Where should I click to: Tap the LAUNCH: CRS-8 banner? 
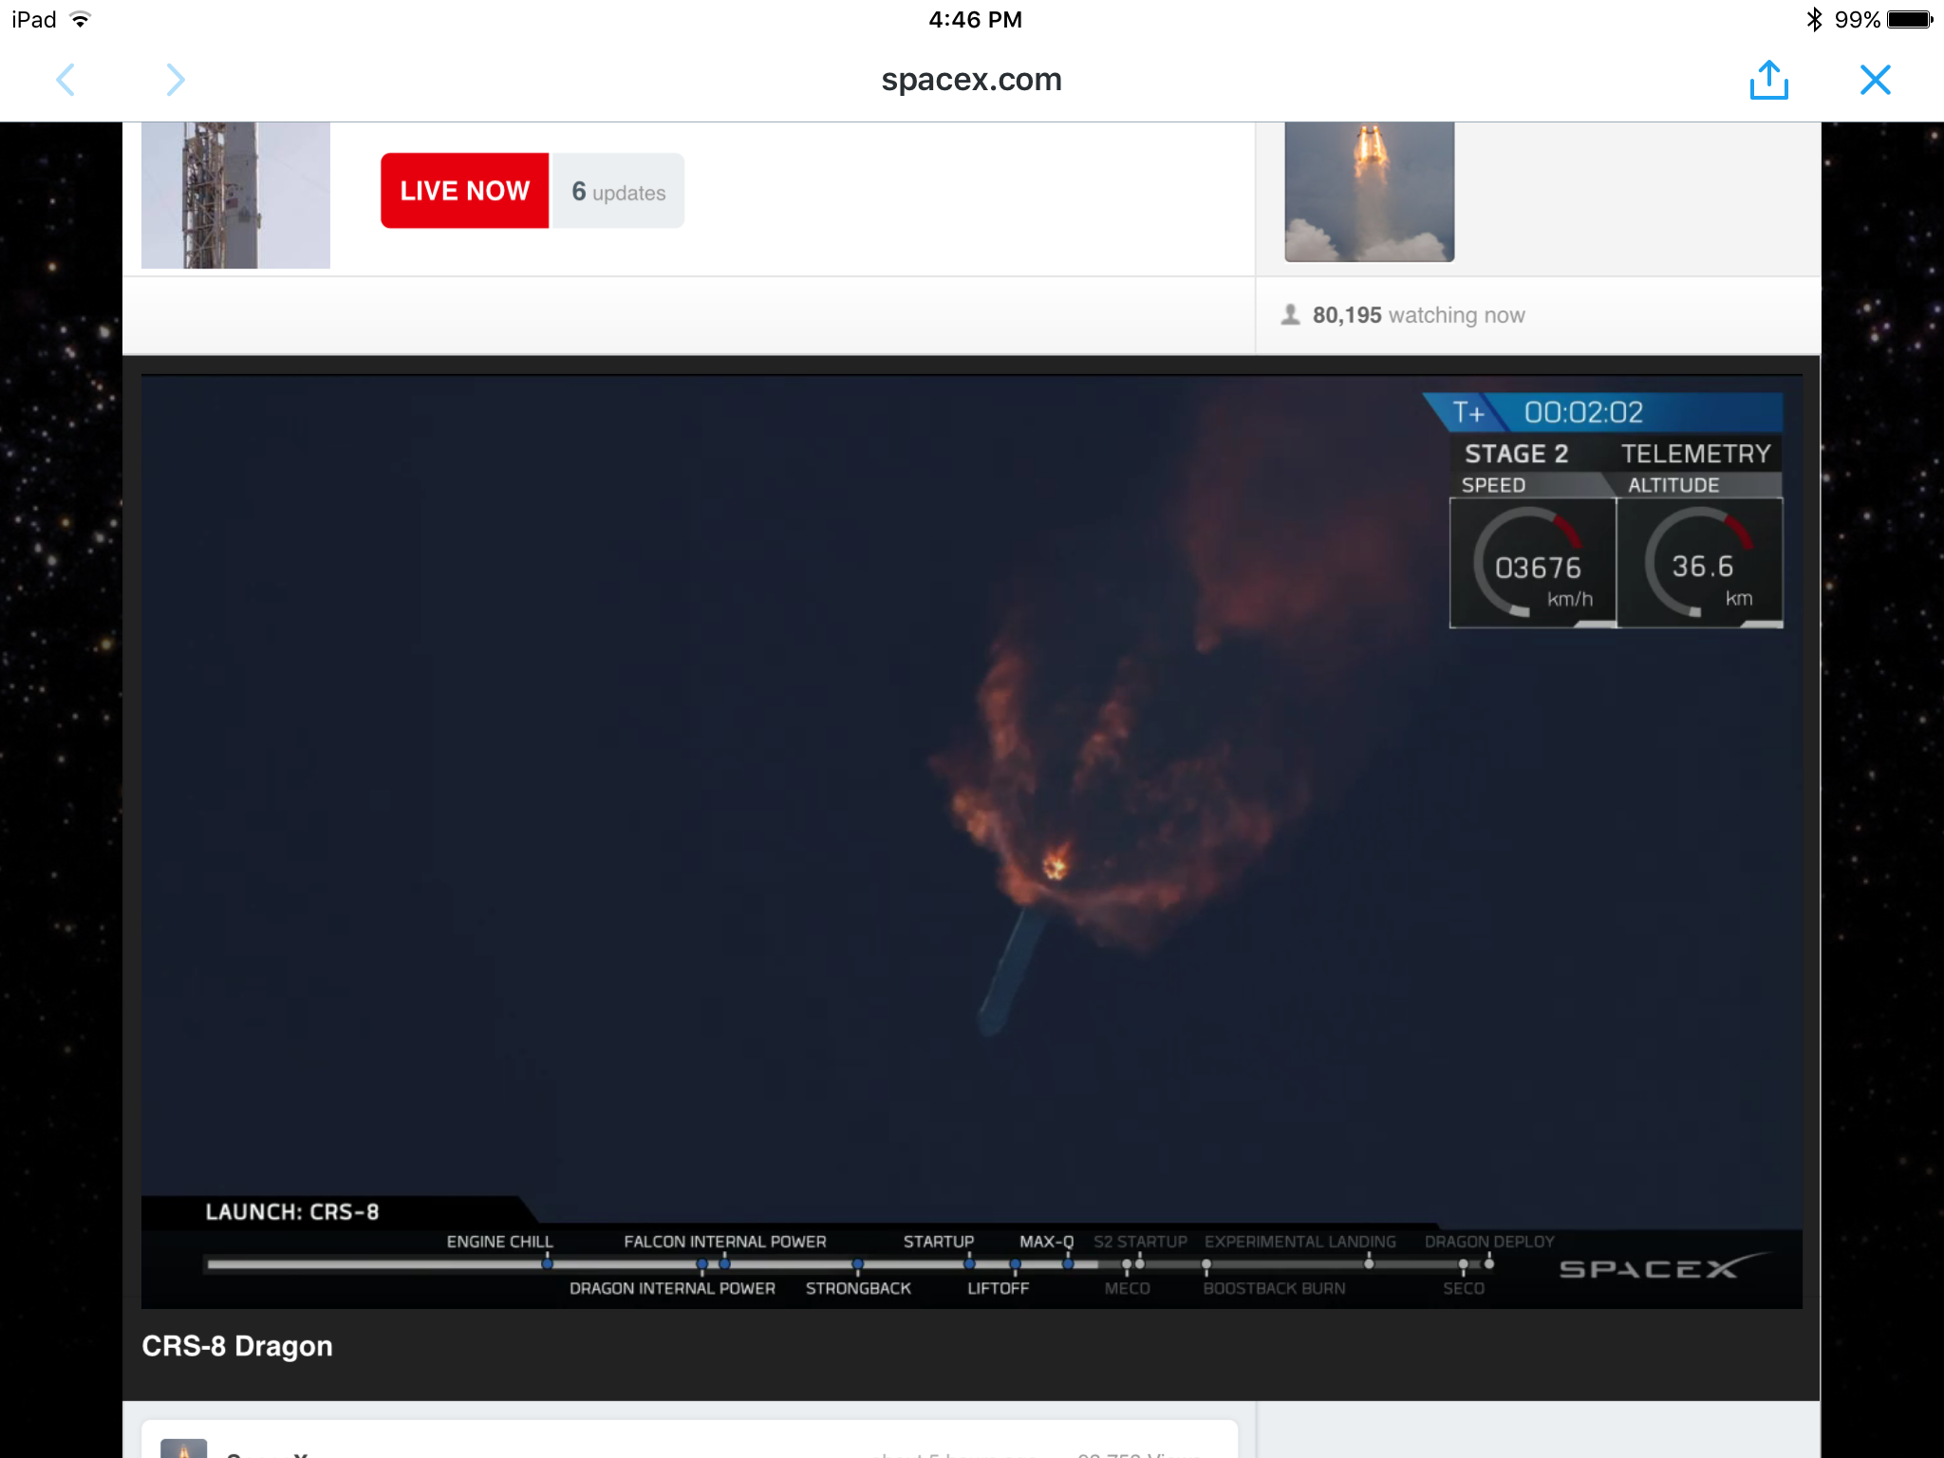pos(292,1212)
